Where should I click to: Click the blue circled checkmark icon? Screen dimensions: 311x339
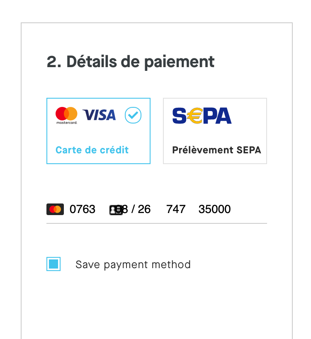(133, 115)
